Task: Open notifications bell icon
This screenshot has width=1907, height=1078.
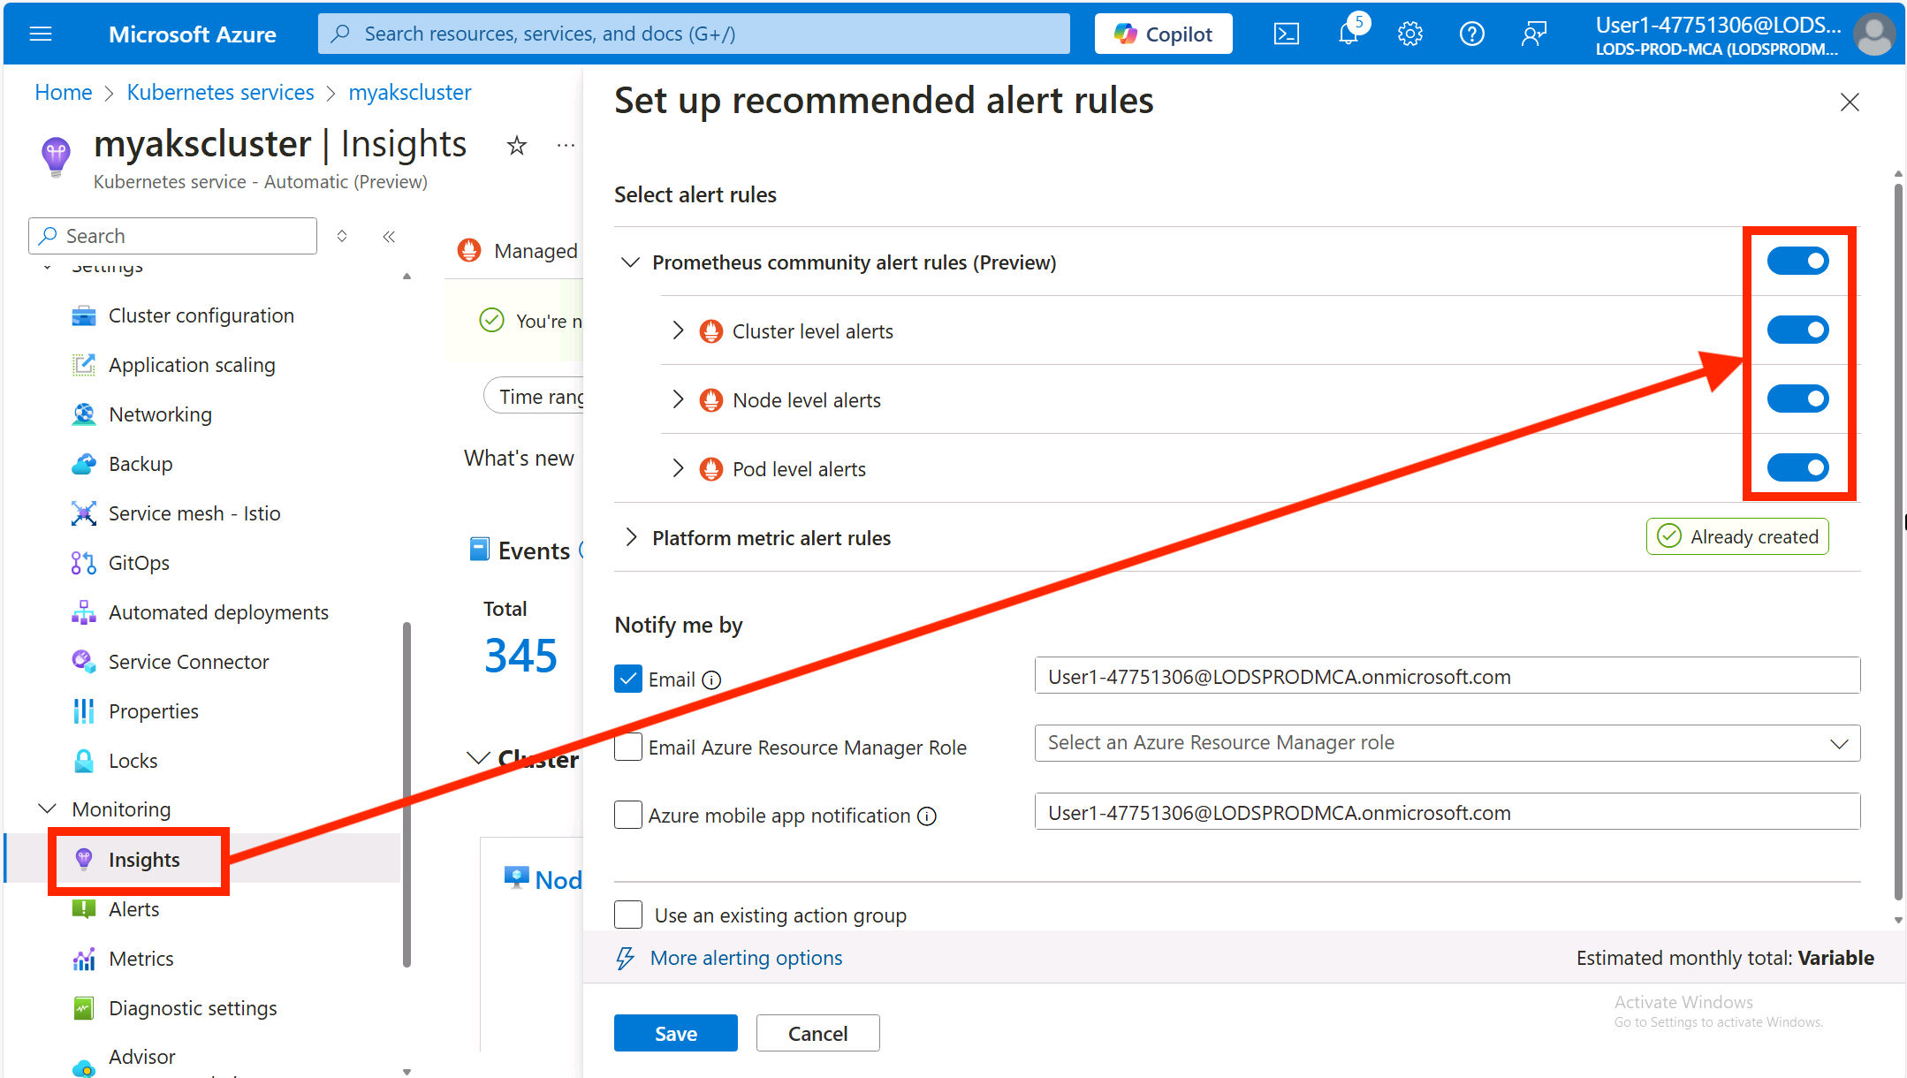Action: click(1349, 34)
